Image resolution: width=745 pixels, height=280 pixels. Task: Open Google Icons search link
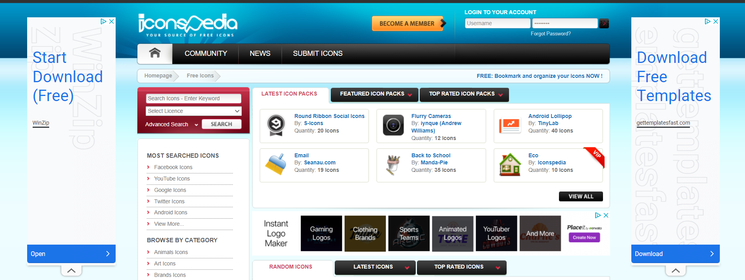pos(170,190)
